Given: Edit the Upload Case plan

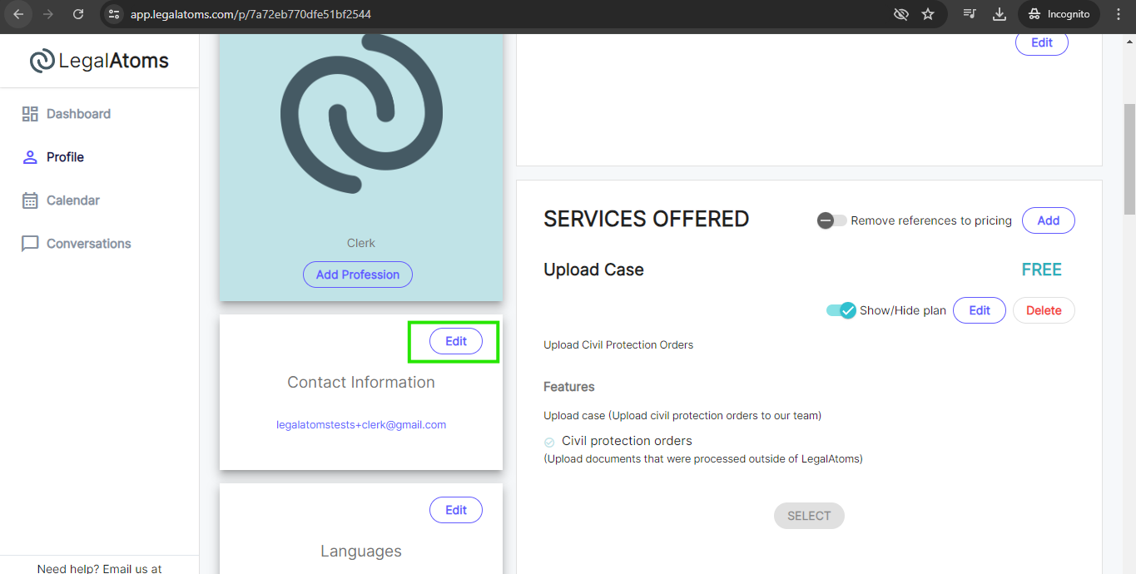Looking at the screenshot, I should coord(980,310).
